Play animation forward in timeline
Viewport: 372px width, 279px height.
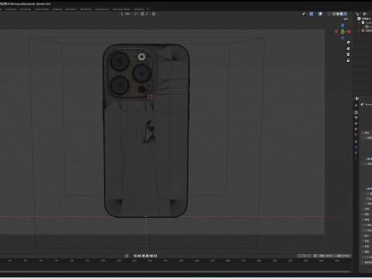pos(147,256)
